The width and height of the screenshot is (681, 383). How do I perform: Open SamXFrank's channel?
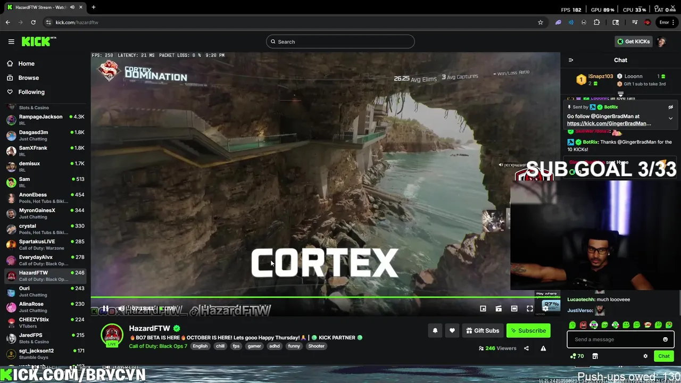(45, 151)
